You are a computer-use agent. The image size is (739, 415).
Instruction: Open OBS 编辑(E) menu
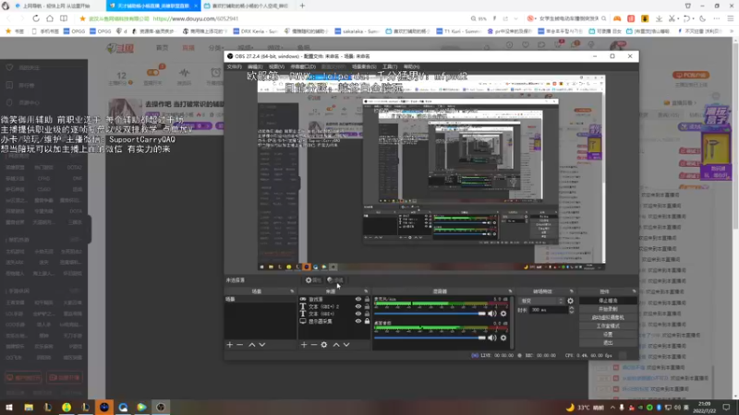(255, 66)
